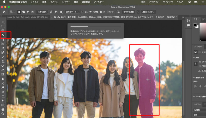206x118 pixels.
Task: Select the Spot Healing Brush tool
Action: [3, 53]
